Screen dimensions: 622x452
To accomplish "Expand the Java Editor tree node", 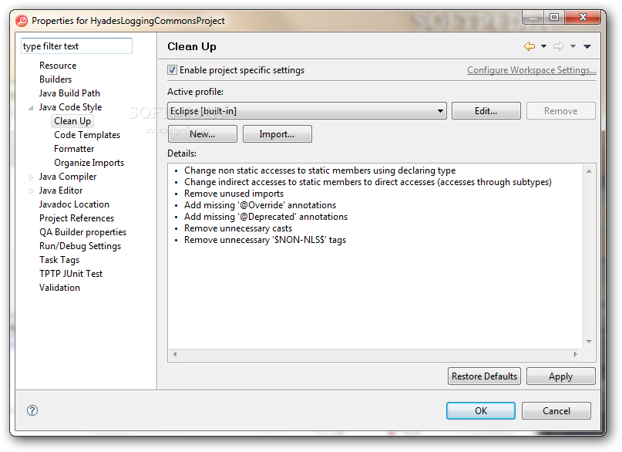I will tap(31, 191).
